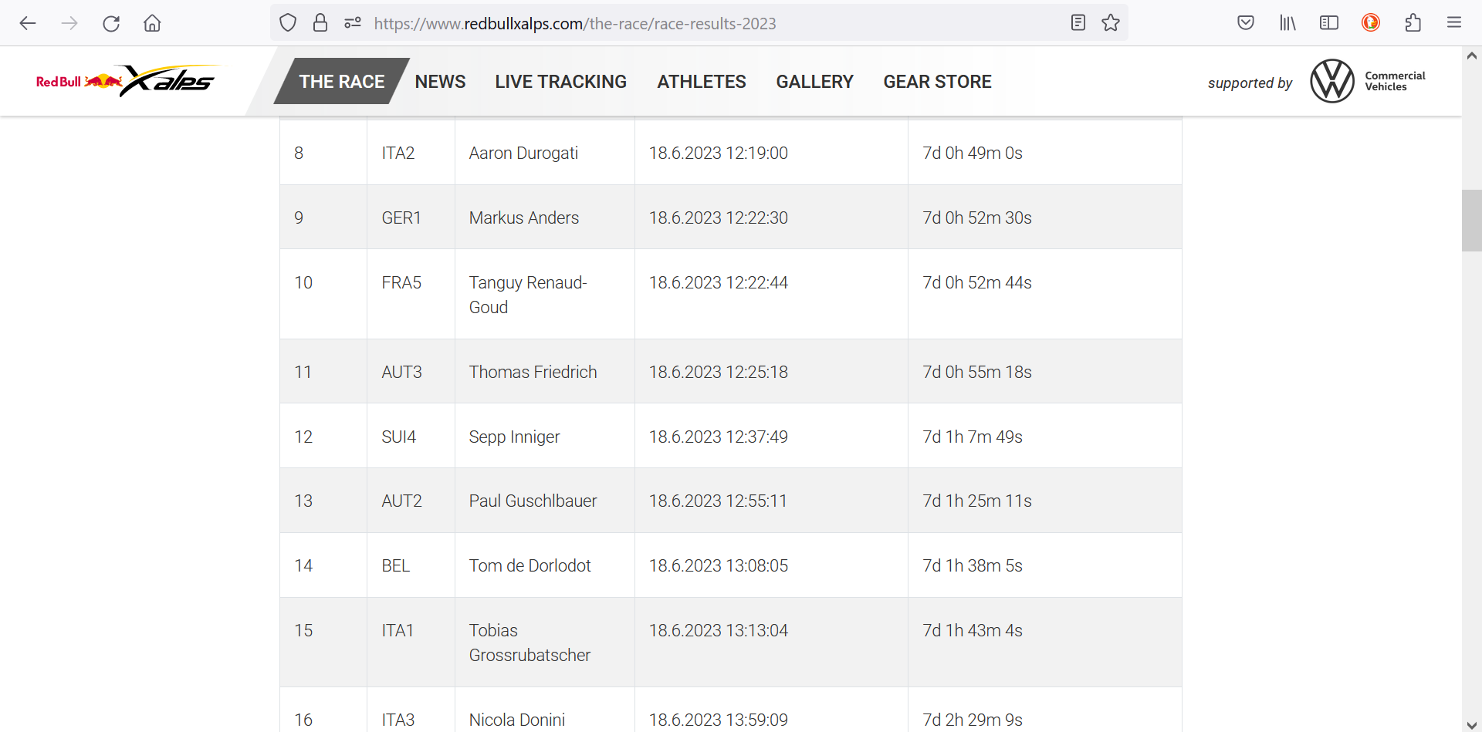Bookmark this page with the star icon

(1111, 23)
